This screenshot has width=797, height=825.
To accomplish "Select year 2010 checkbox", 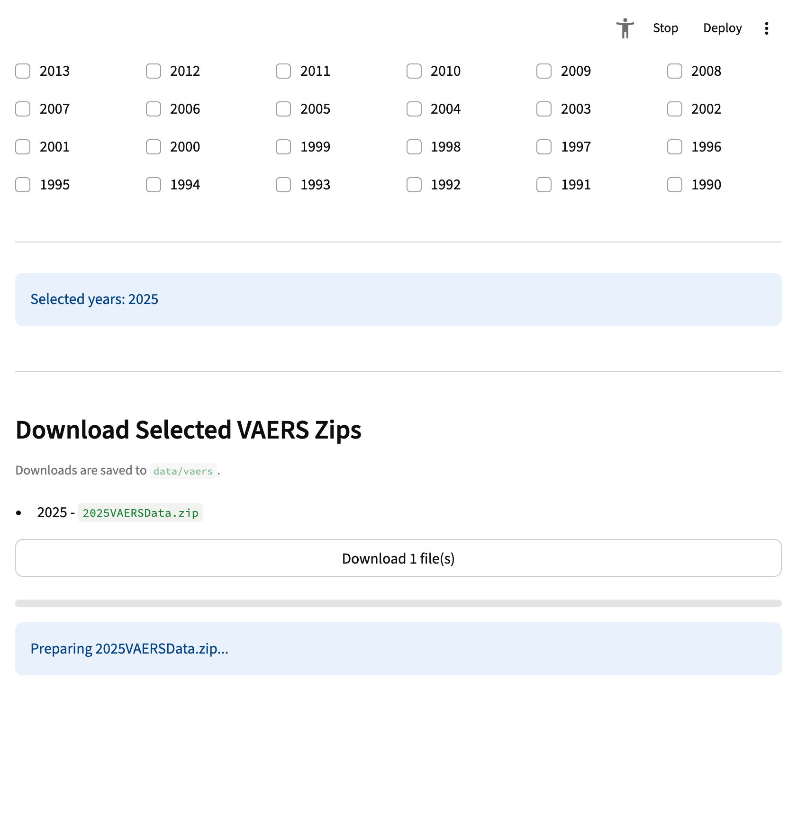I will (414, 71).
